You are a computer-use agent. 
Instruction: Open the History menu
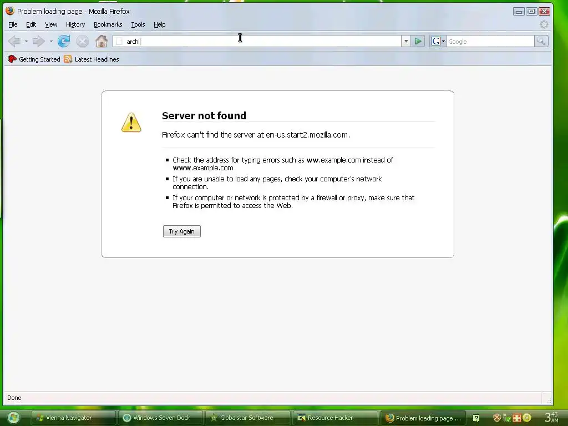(x=75, y=24)
